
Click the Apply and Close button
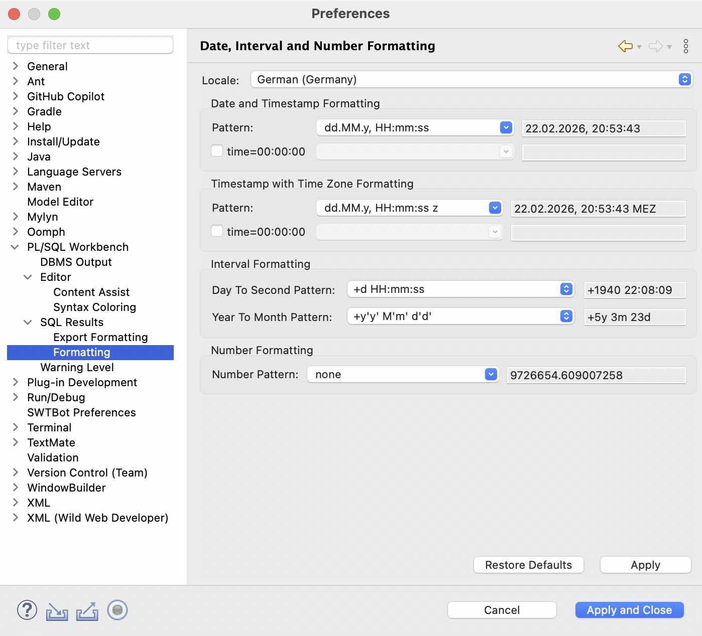point(629,610)
